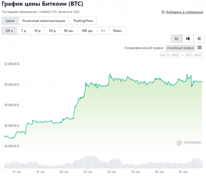The width and height of the screenshot is (206, 176).
Task: Open end date Jul 1, 2023 picker
Action: (x=193, y=55)
